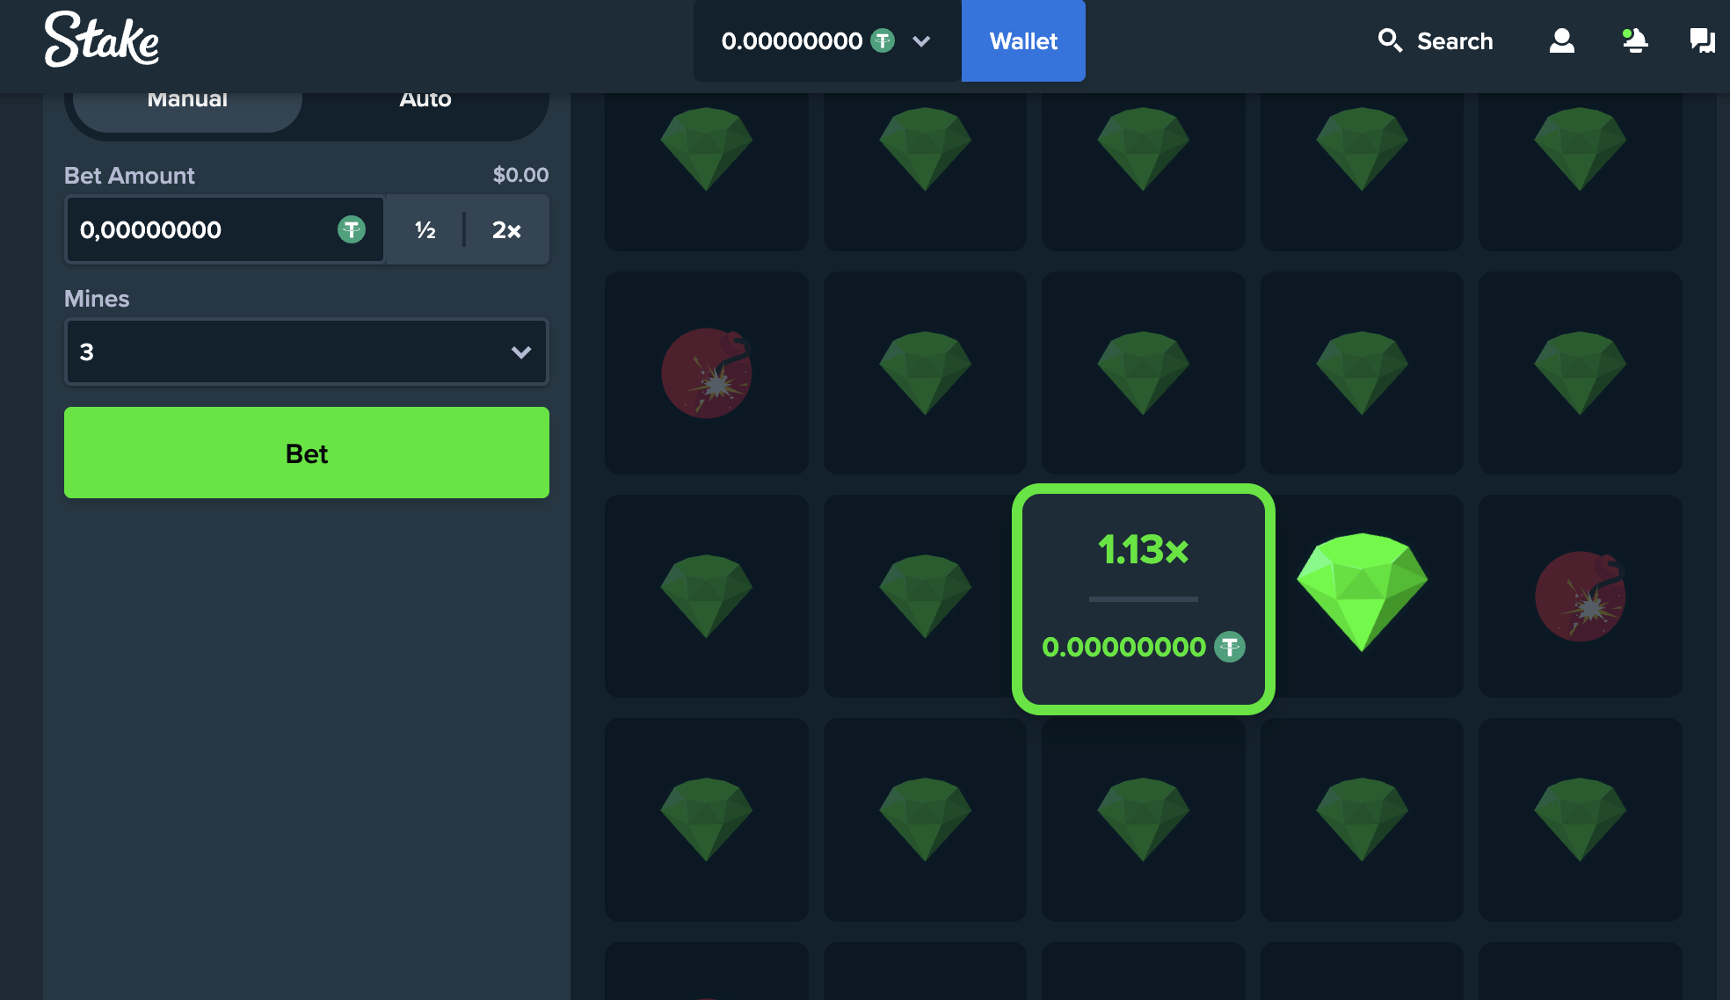Open the Wallet
This screenshot has width=1730, height=1000.
(x=1023, y=40)
